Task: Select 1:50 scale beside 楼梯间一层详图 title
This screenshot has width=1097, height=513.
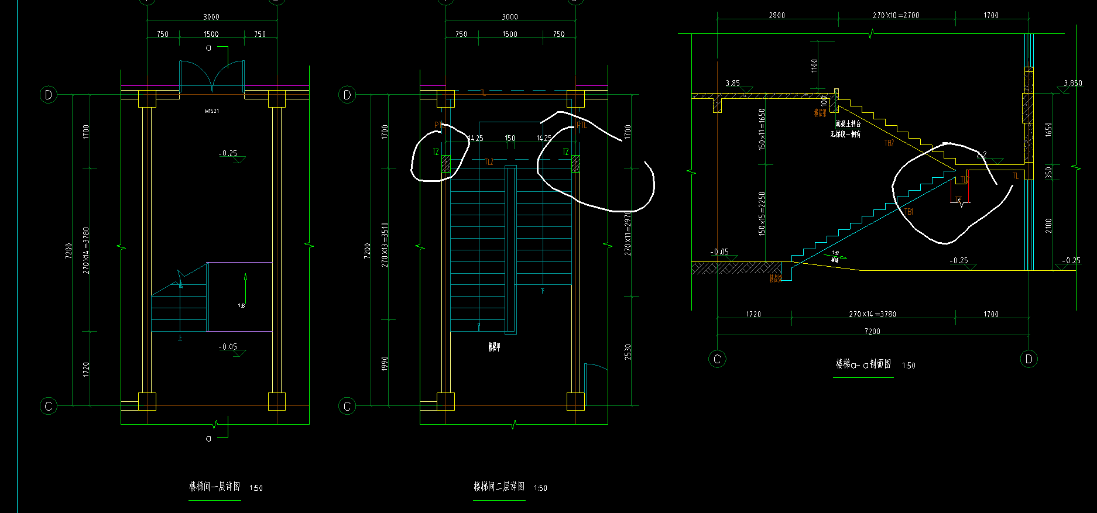Action: tap(256, 488)
